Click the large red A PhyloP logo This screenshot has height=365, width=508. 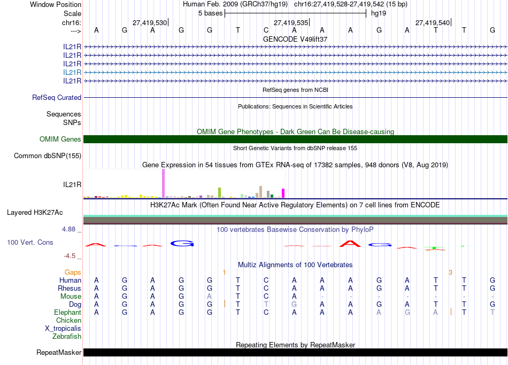(x=350, y=244)
